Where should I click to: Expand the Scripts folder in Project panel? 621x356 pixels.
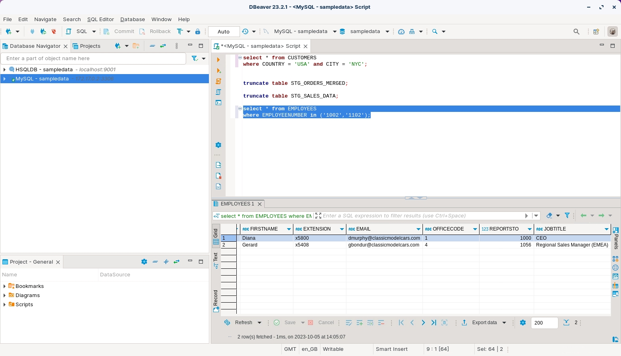[x=4, y=305]
